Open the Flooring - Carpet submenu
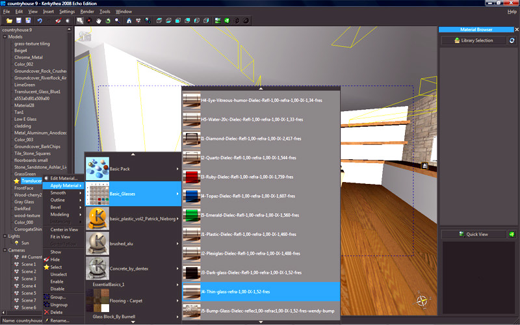 pyautogui.click(x=133, y=300)
